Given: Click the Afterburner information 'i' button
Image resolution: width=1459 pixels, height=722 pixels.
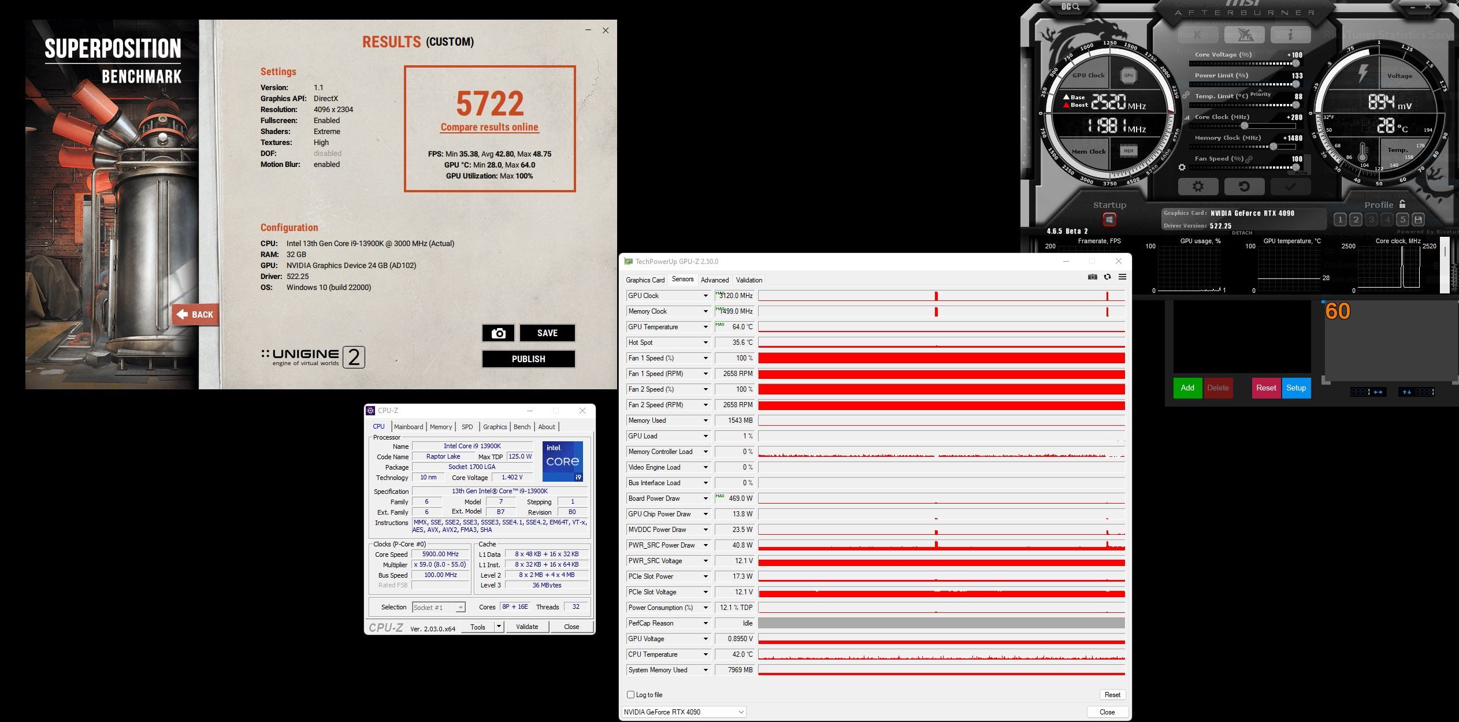Looking at the screenshot, I should [x=1290, y=35].
